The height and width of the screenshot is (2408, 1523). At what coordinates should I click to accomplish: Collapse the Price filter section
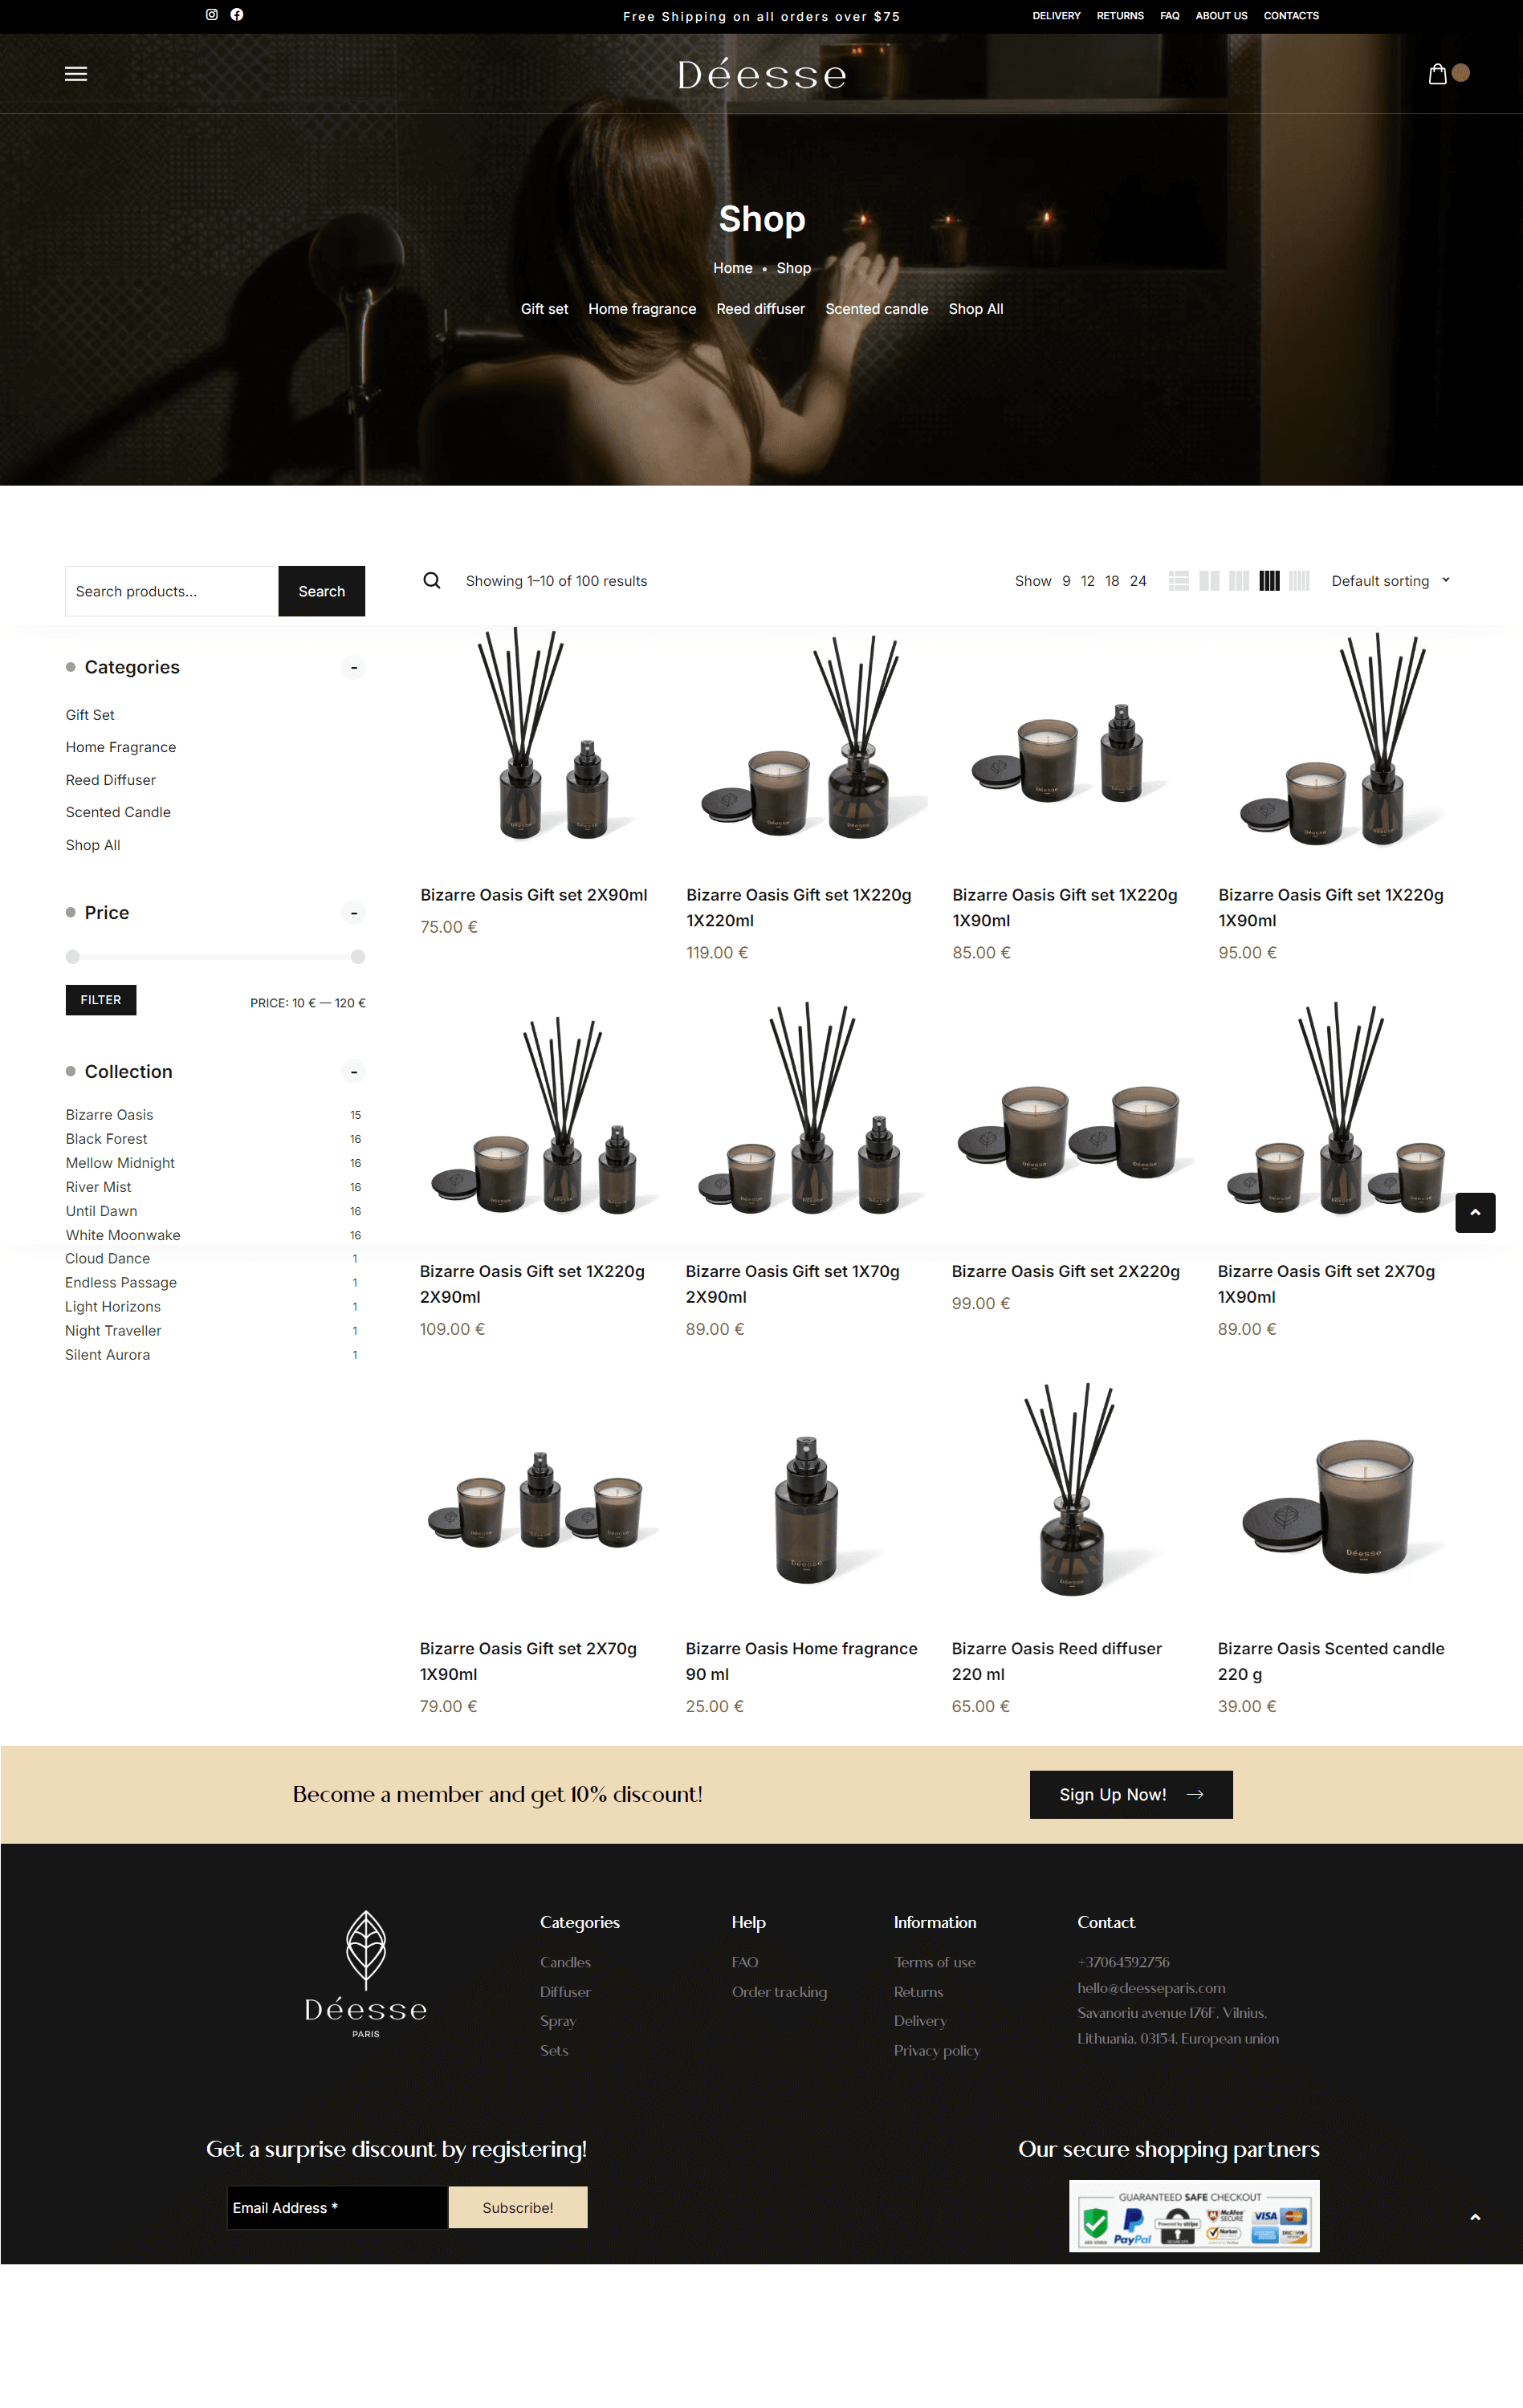pyautogui.click(x=354, y=913)
